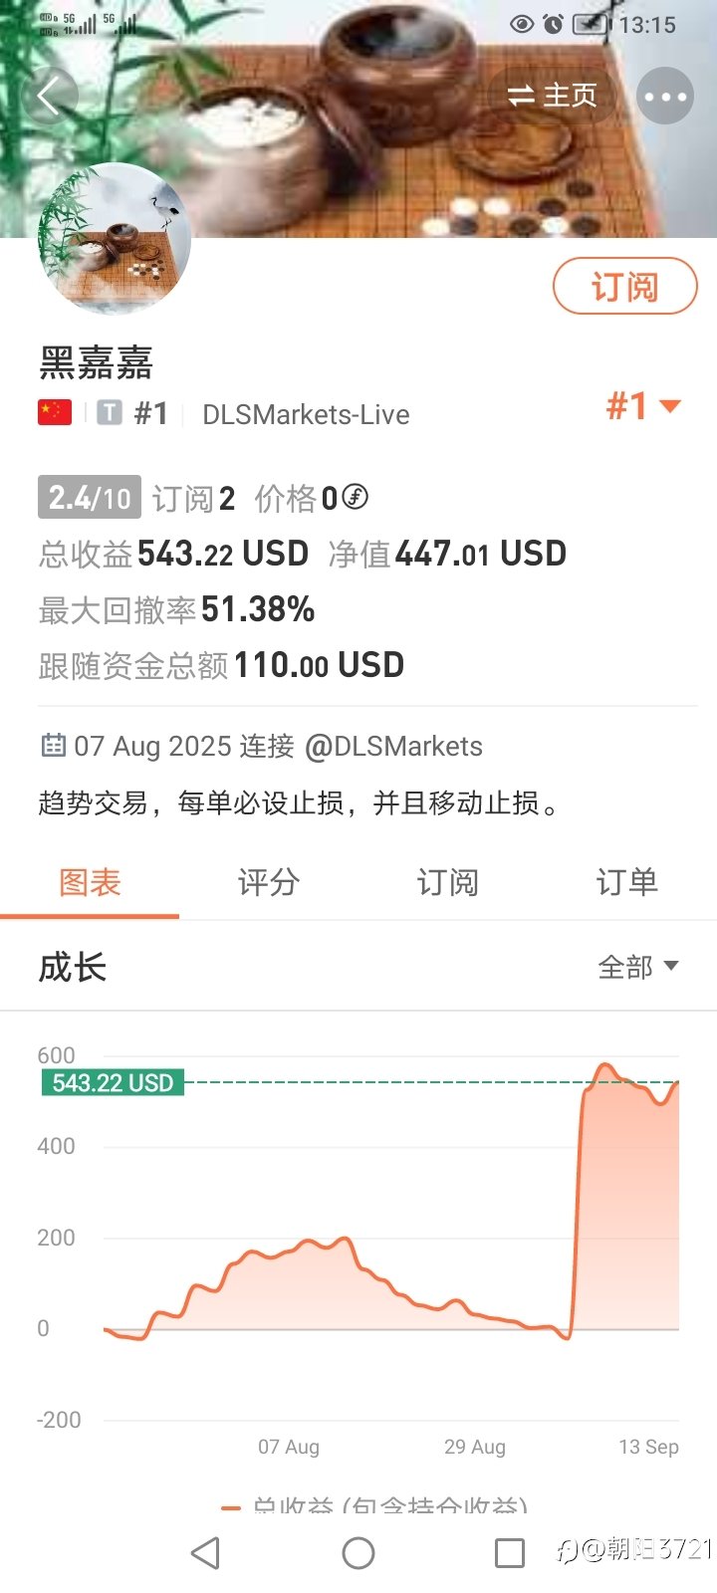
Task: Switch to the 评分 tab
Action: coord(269,882)
